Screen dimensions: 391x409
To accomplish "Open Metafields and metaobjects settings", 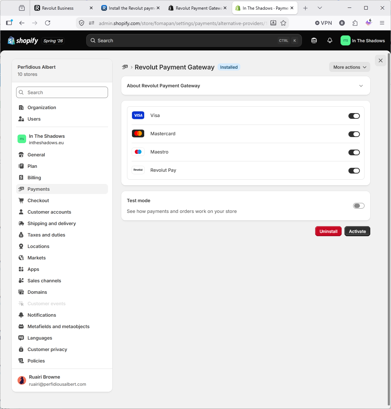I will tap(62, 327).
